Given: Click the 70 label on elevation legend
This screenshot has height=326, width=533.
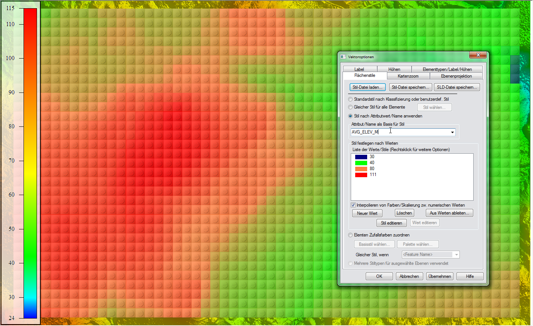Looking at the screenshot, I should point(12,161).
